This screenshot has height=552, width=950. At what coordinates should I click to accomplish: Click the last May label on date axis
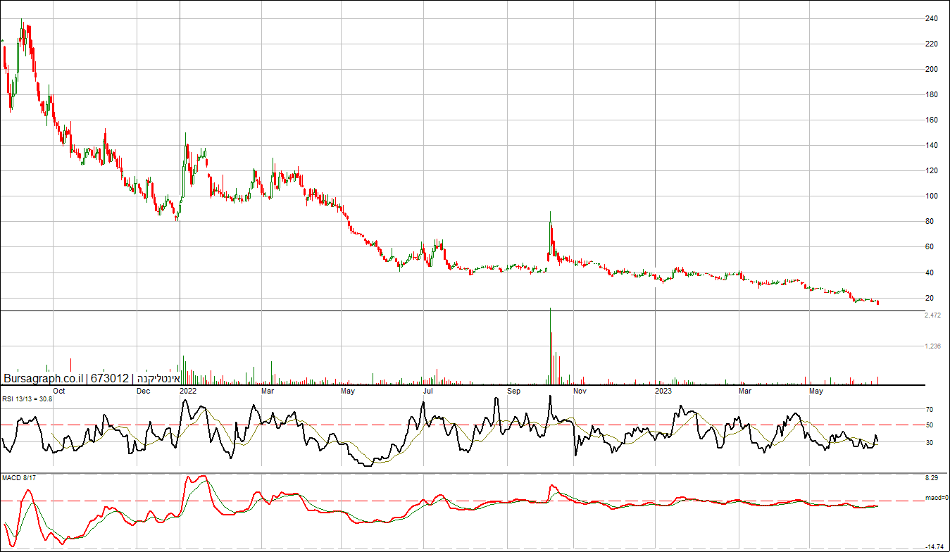click(816, 390)
